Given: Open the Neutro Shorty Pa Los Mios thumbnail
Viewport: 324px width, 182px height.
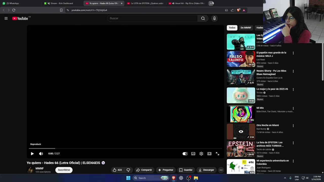Looking at the screenshot, I should [x=241, y=77].
